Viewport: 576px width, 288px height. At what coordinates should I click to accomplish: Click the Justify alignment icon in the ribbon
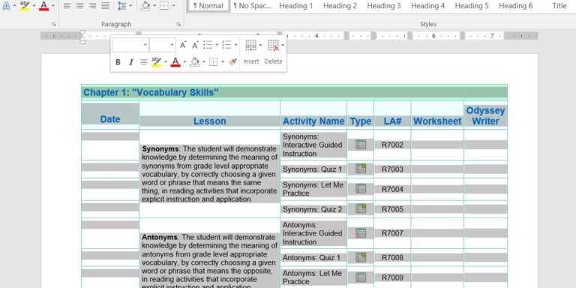pos(106,6)
